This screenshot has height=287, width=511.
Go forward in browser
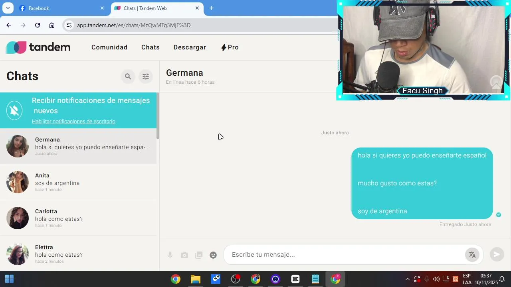click(x=23, y=25)
